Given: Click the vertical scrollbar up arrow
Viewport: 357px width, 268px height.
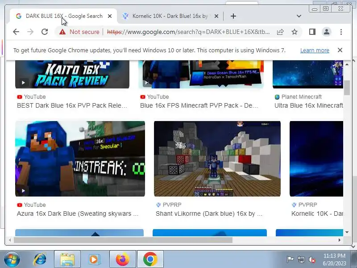Looking at the screenshot, I should coord(347,64).
